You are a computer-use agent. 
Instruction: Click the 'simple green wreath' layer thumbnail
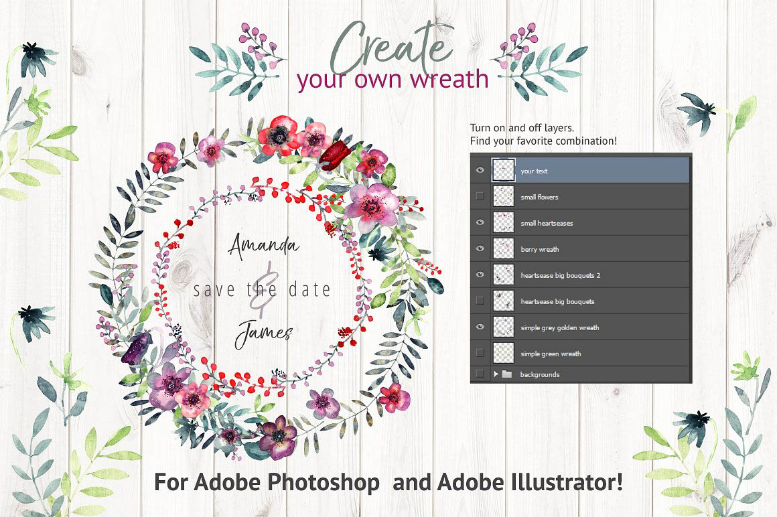pos(503,353)
